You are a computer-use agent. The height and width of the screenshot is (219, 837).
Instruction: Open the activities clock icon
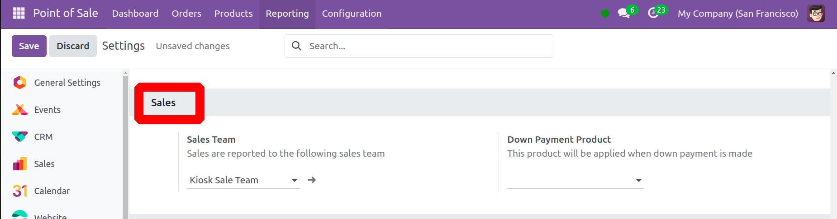(653, 13)
